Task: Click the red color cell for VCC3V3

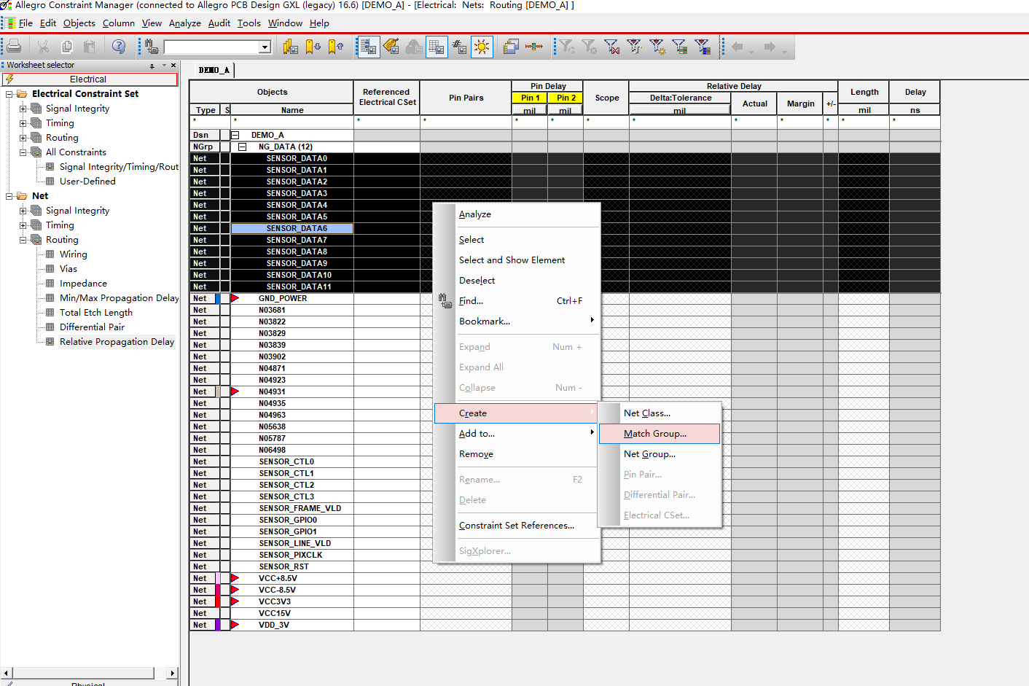Action: (x=218, y=601)
